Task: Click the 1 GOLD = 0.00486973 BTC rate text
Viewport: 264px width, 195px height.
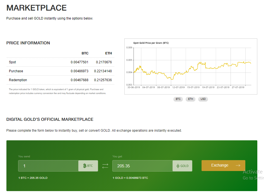Action: click(x=130, y=178)
